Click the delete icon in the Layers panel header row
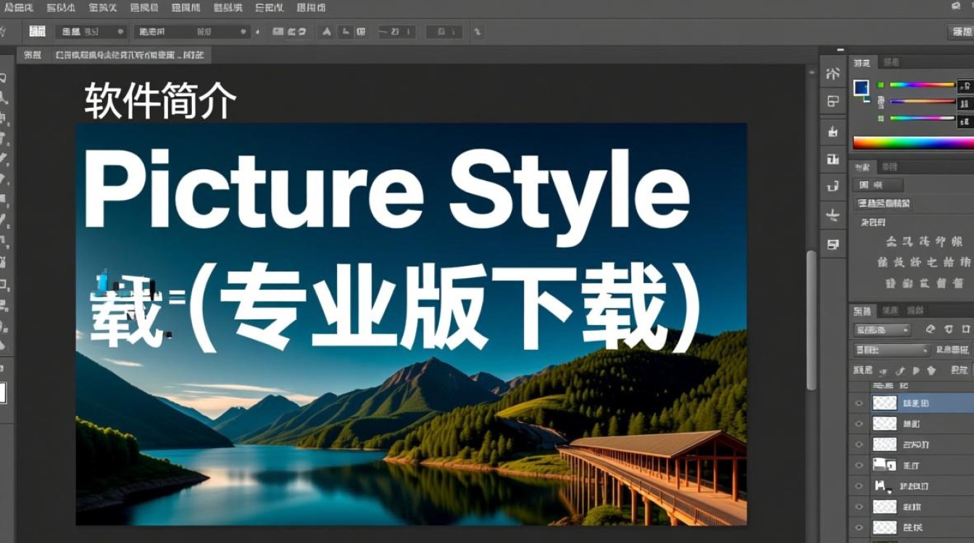 pos(965,329)
